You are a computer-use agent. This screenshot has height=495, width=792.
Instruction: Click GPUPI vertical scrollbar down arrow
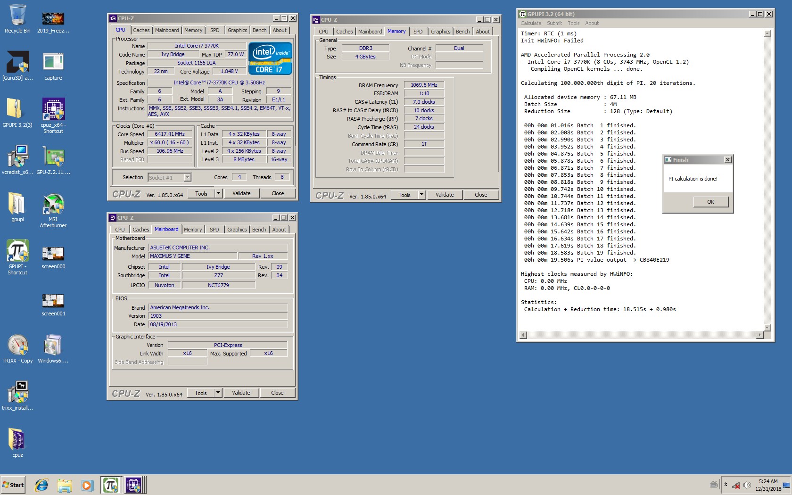(x=767, y=328)
